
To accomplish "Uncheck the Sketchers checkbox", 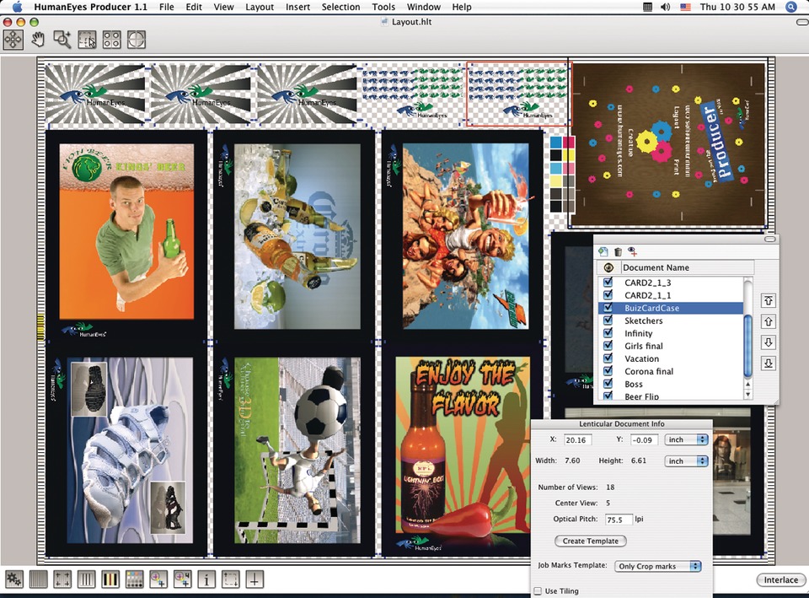I will point(608,321).
